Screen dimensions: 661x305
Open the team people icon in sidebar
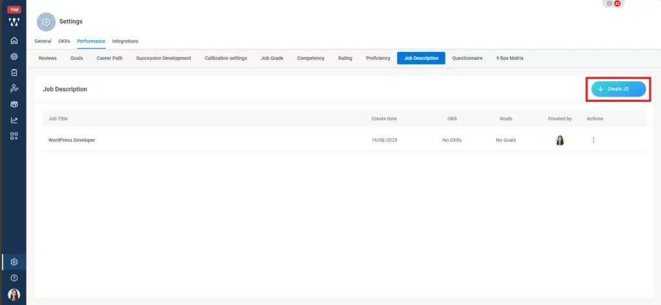[14, 104]
